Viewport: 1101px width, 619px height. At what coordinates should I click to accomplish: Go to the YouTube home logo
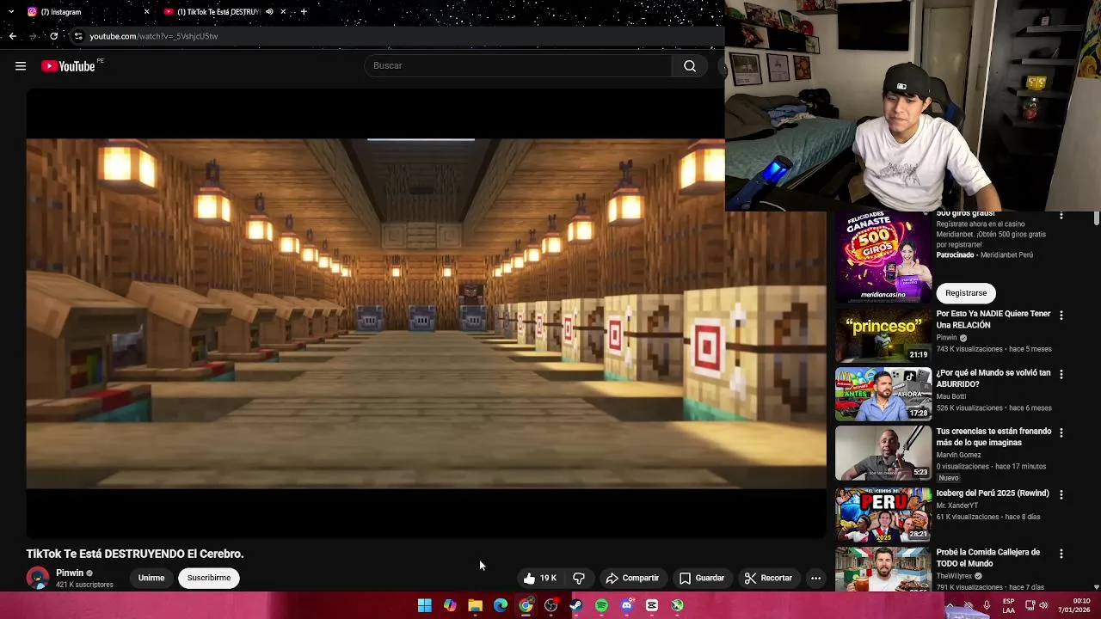(68, 66)
